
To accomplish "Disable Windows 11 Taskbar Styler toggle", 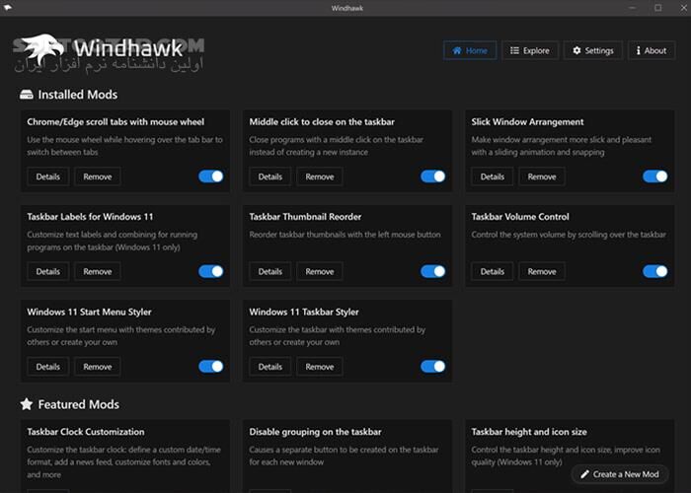I will click(432, 367).
